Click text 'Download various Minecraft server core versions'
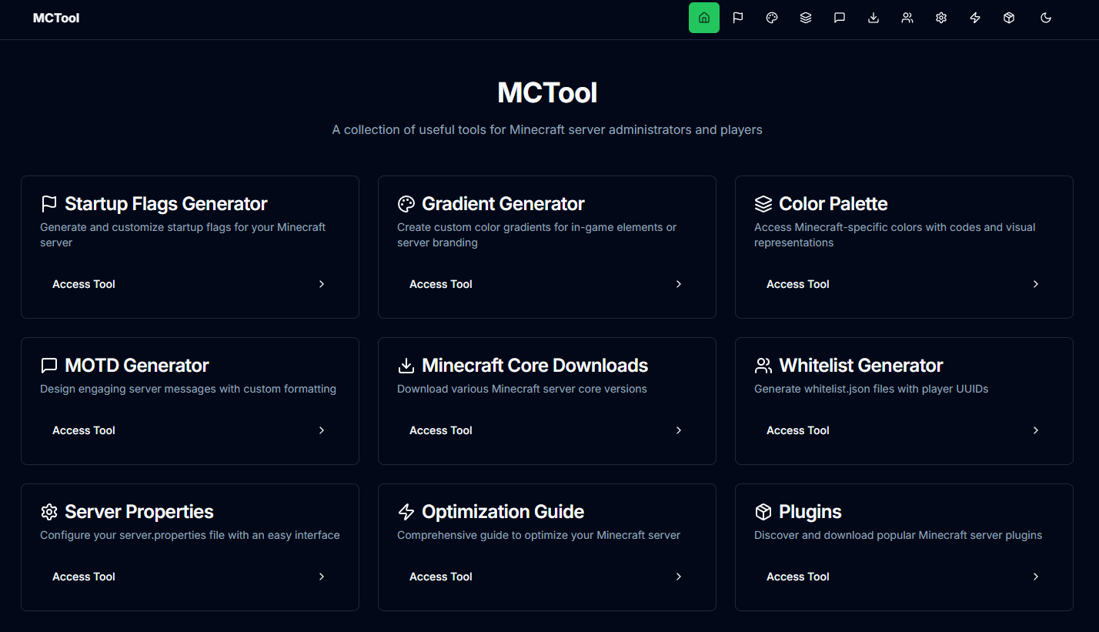 click(x=522, y=389)
